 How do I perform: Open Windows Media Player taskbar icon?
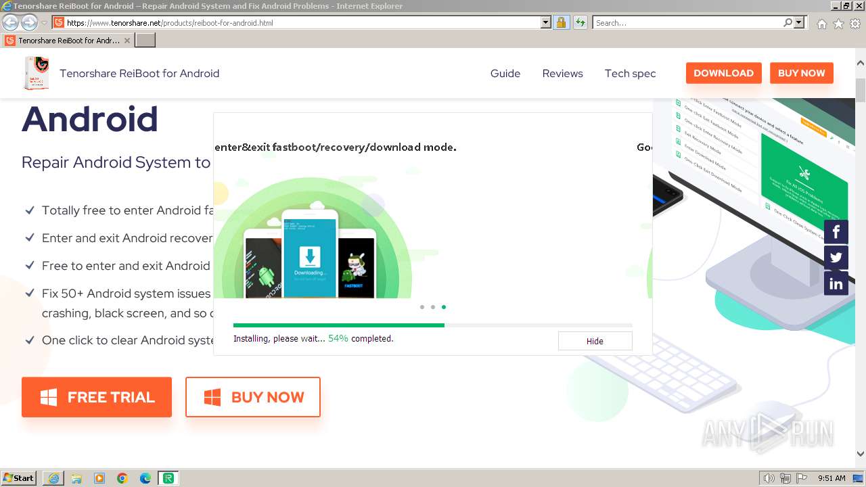tap(99, 478)
